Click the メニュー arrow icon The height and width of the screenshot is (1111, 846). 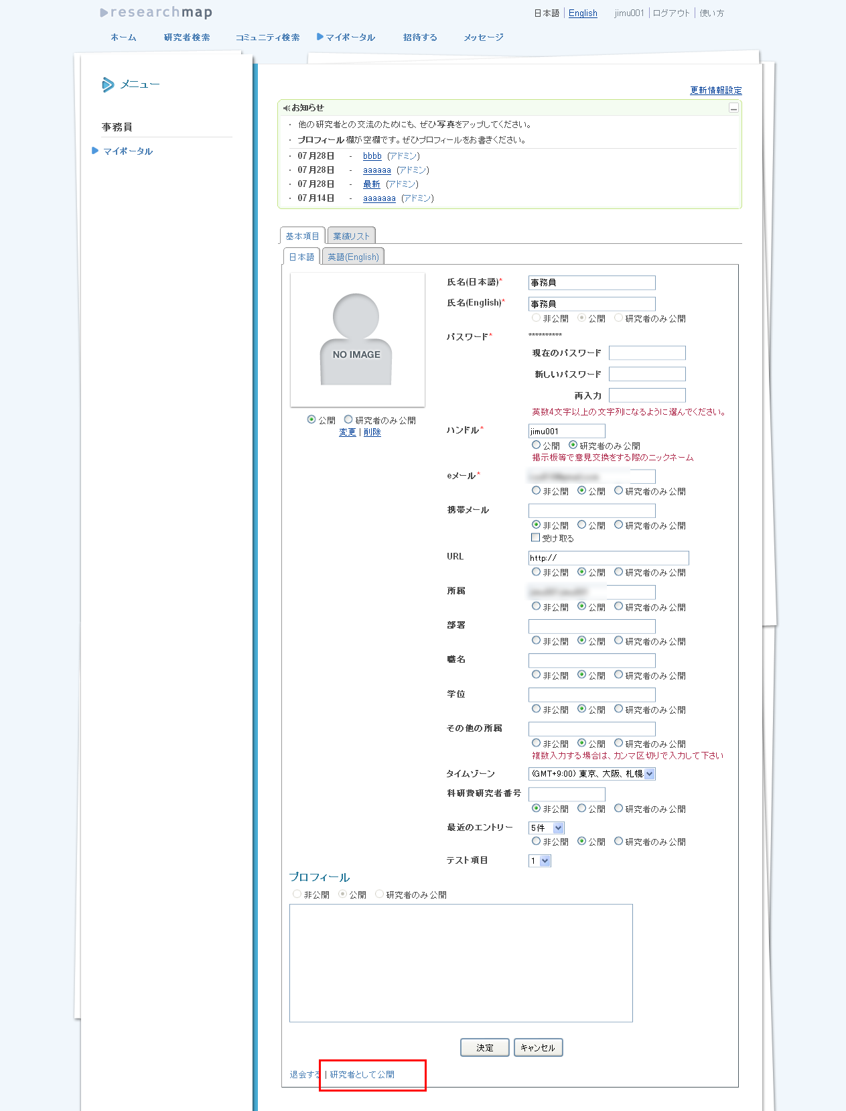point(107,84)
